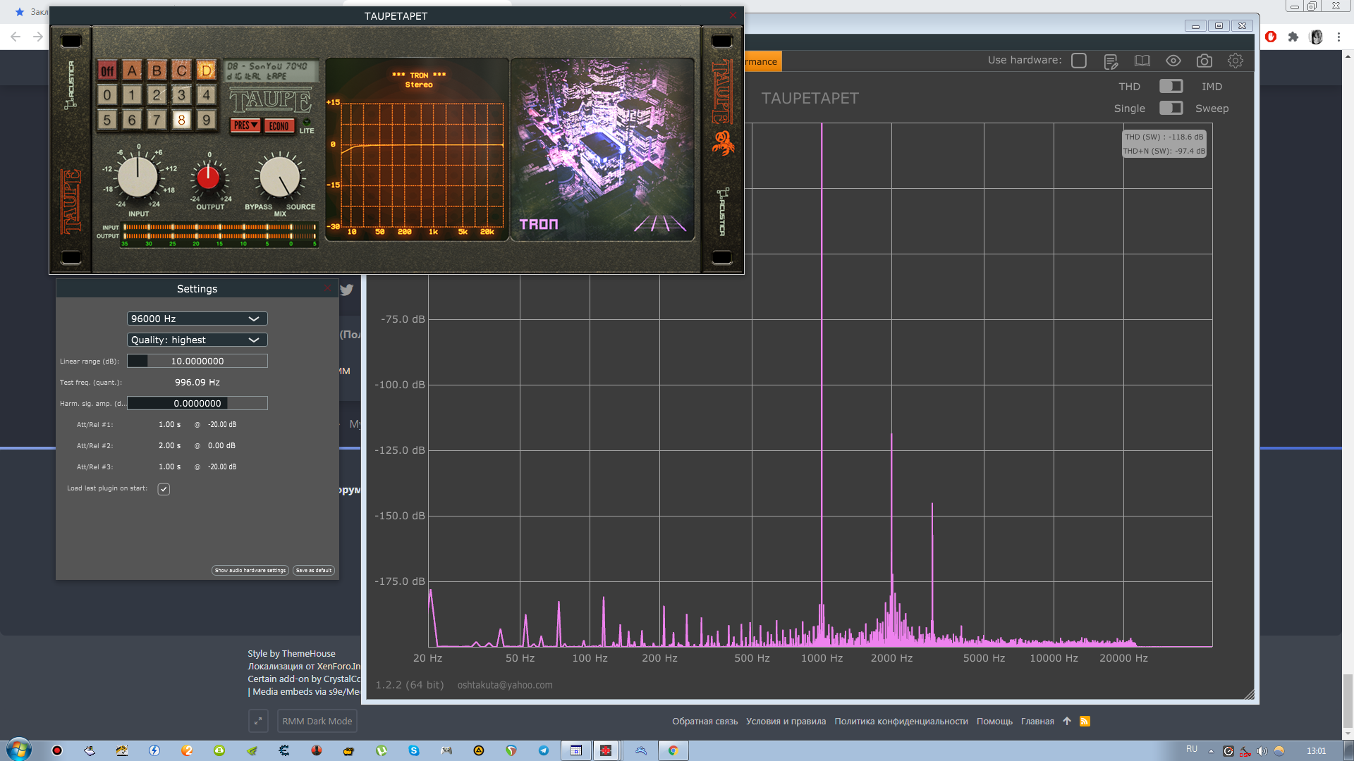
Task: Open the RSS feed icon in footer
Action: [1085, 721]
